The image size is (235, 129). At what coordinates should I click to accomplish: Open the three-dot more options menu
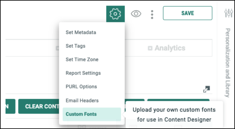152,14
